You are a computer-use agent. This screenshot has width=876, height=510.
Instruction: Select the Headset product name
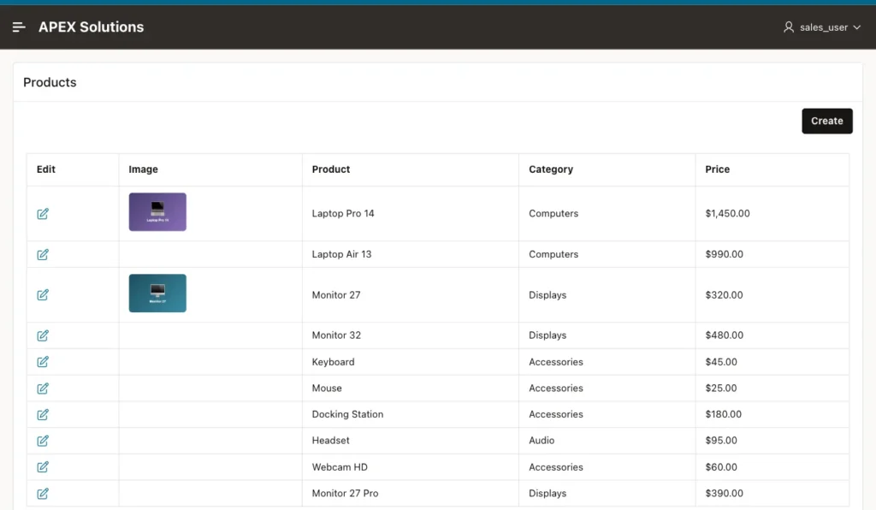click(331, 440)
